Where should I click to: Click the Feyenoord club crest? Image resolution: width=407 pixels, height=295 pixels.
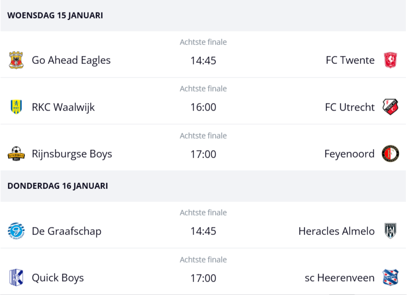point(390,154)
